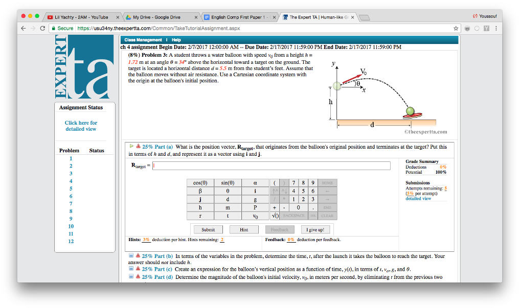Open a new tab button

pos(365,17)
